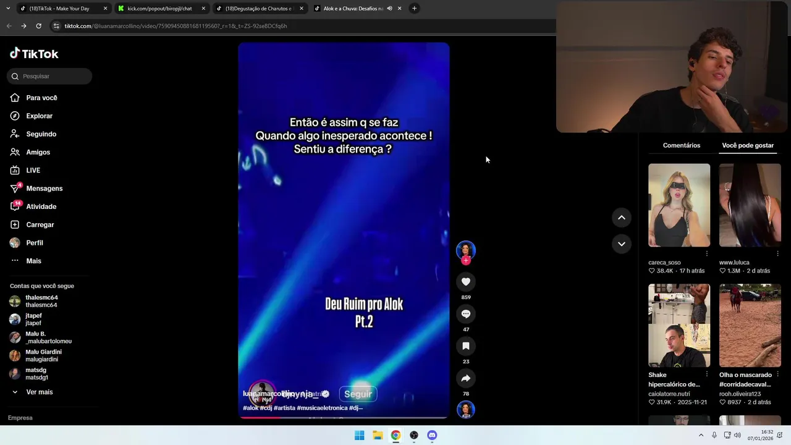791x445 pixels.
Task: Switch to the Comentários tab
Action: pyautogui.click(x=682, y=145)
